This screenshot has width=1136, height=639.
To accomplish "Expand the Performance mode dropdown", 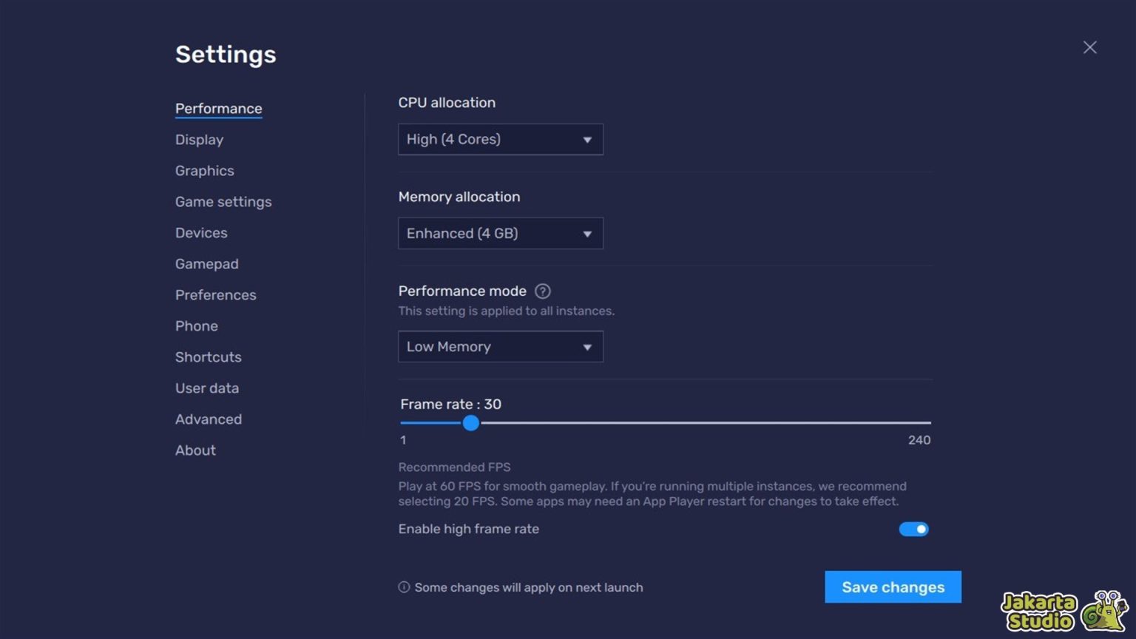I will point(501,346).
